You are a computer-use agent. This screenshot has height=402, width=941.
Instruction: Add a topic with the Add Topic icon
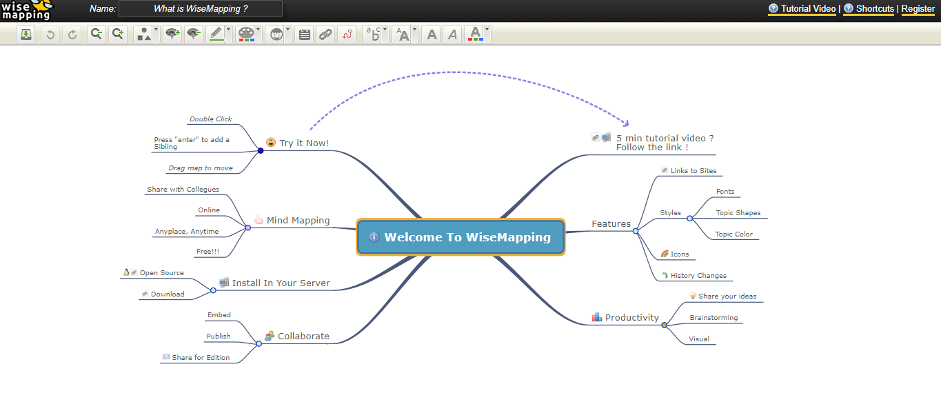tap(172, 33)
